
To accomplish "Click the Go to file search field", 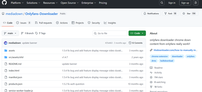I will [110, 33].
